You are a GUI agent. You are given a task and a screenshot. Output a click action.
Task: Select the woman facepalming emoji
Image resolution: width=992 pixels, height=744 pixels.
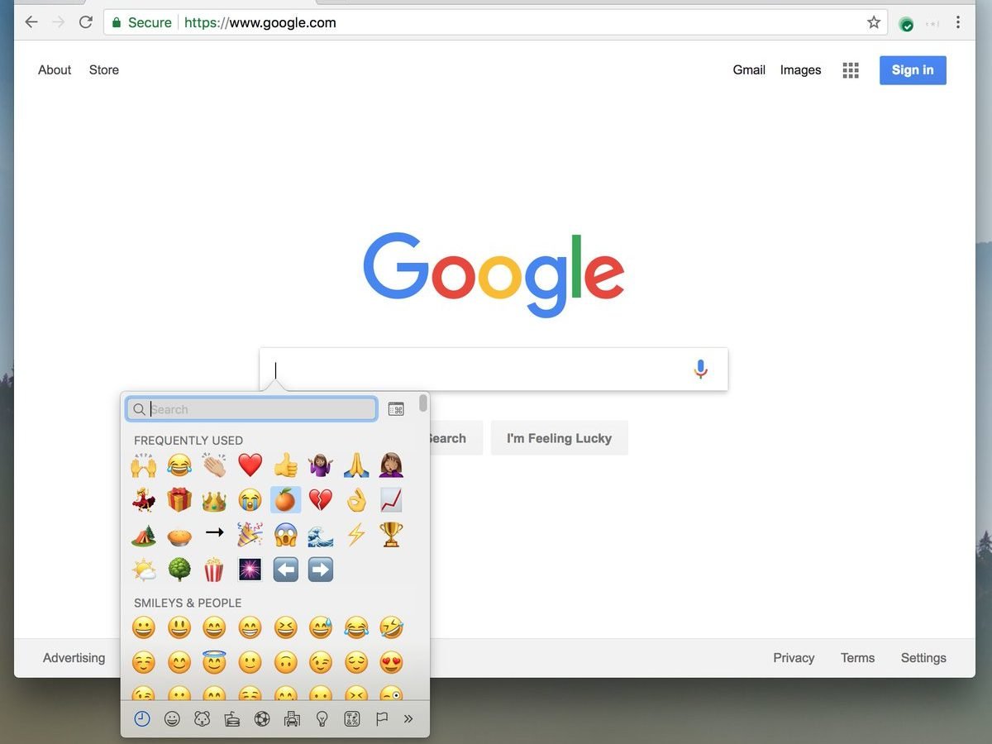(391, 465)
